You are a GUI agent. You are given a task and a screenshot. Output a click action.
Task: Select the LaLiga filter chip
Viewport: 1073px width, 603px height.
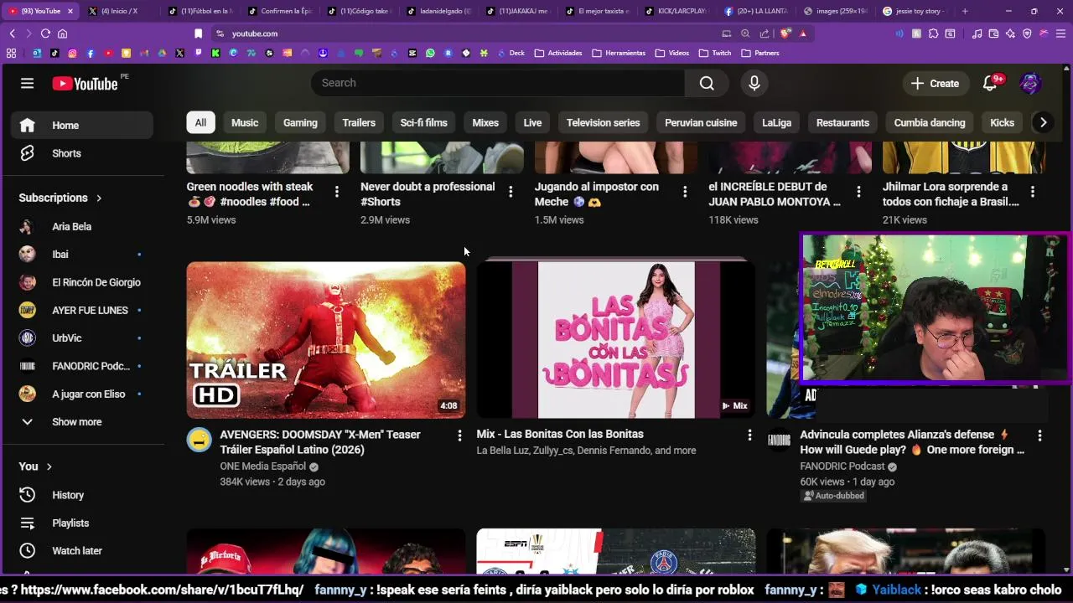click(x=776, y=122)
